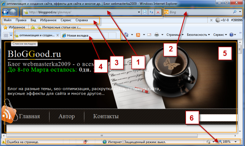
Task: Open the Файл menu
Action: tap(8, 20)
